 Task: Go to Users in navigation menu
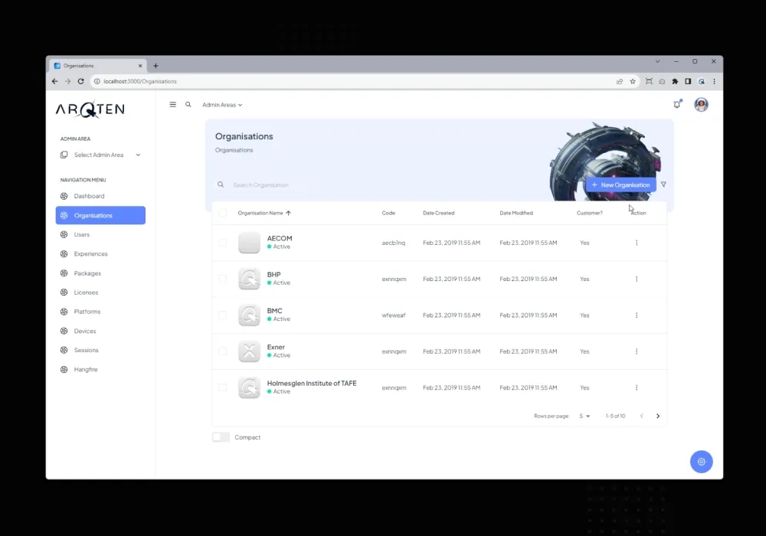tap(100, 234)
